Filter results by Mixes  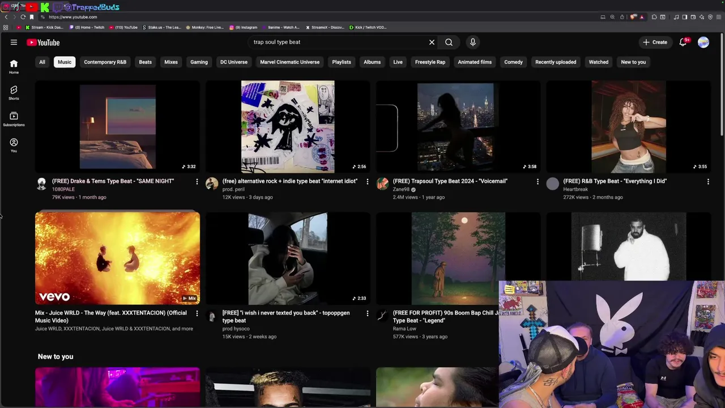(x=171, y=62)
